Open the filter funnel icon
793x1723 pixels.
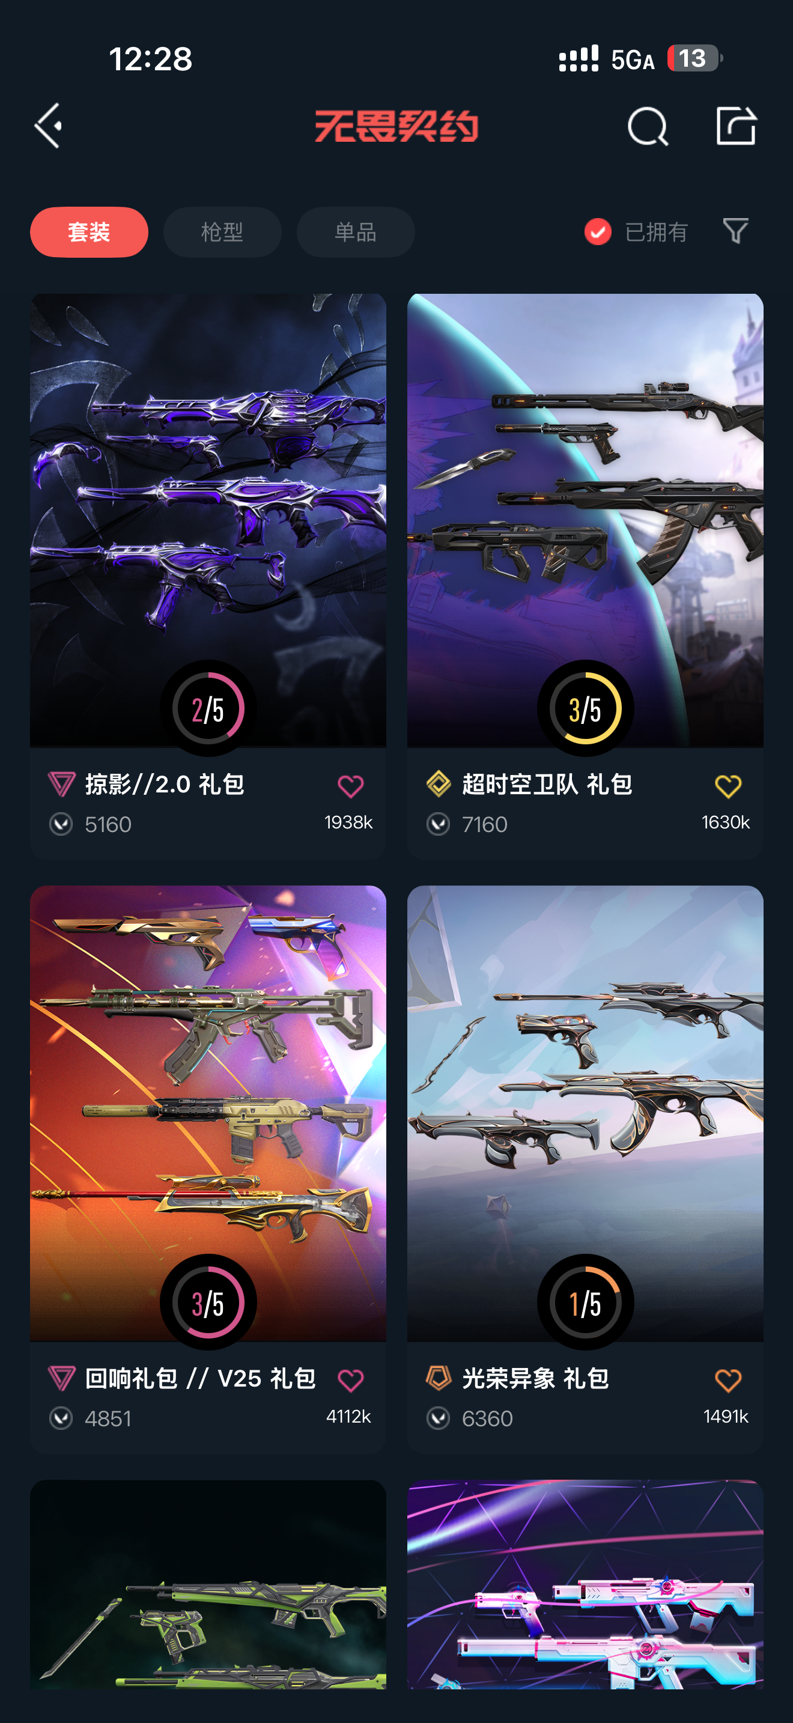click(x=735, y=231)
